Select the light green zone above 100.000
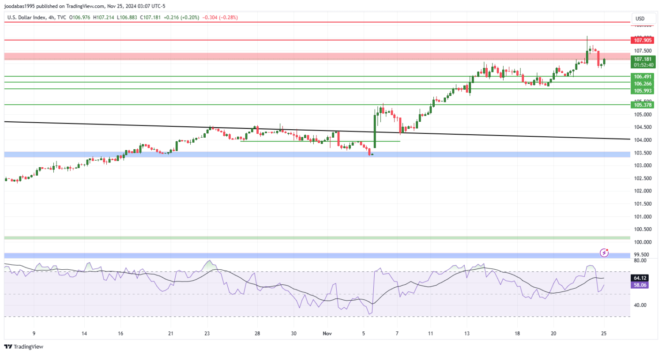Image resolution: width=662 pixels, height=354 pixels. [x=317, y=237]
